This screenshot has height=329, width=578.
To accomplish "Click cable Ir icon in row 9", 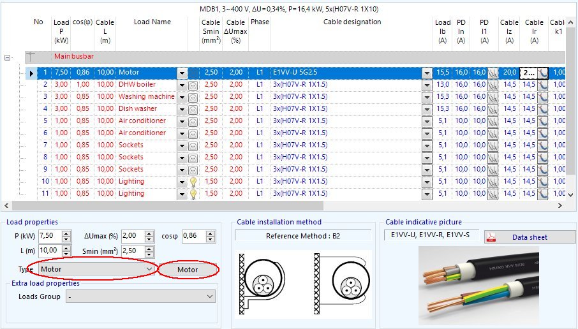I will pos(543,170).
